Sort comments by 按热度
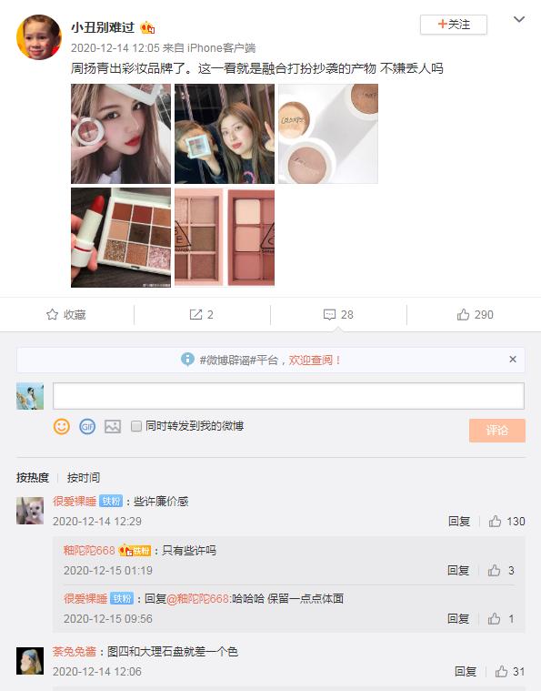 pyautogui.click(x=33, y=477)
